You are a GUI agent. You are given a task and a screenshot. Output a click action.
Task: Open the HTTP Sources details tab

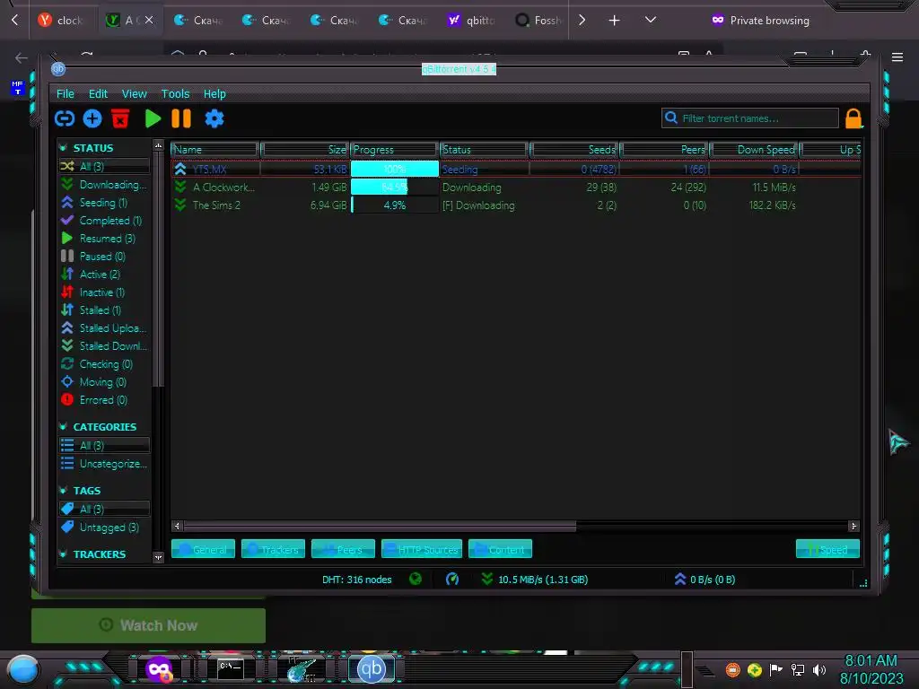(422, 549)
